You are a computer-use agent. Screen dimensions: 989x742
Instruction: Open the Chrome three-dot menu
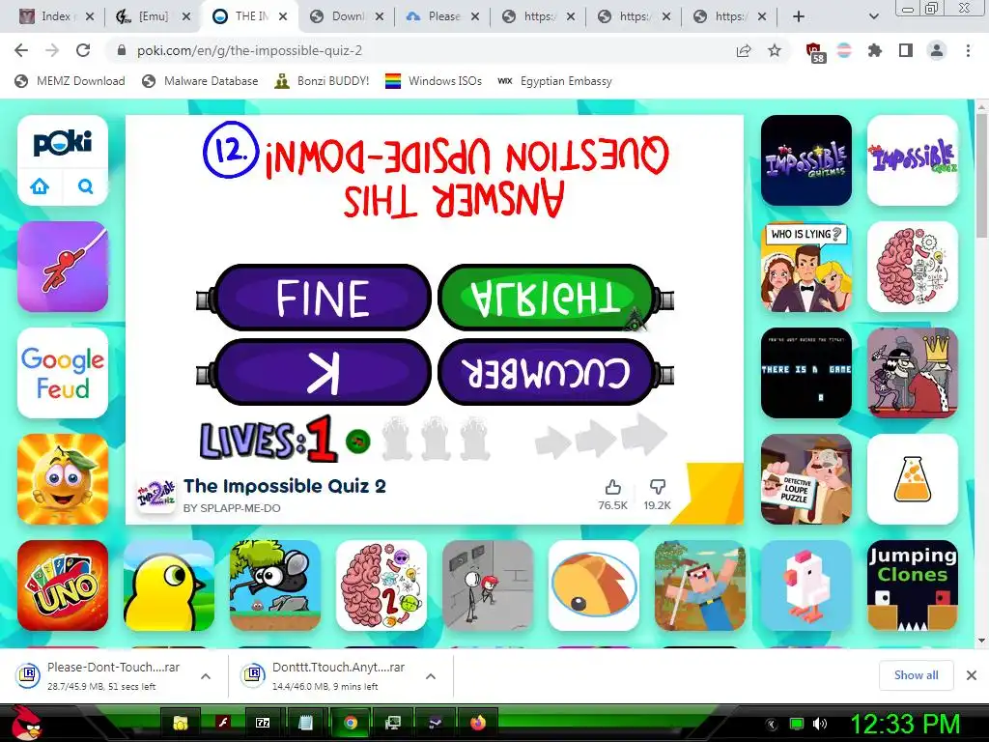point(968,50)
